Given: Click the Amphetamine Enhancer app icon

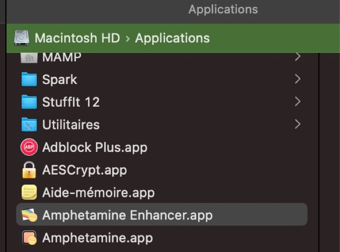Looking at the screenshot, I should 29,215.
